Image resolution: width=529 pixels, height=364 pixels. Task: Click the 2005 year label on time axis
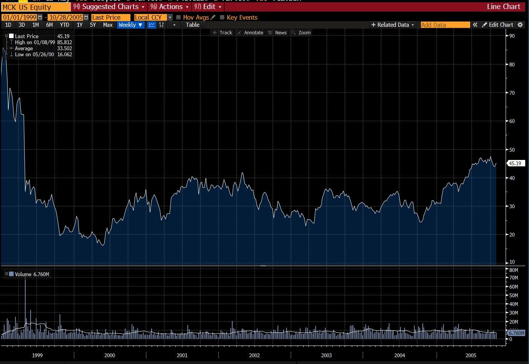click(471, 355)
